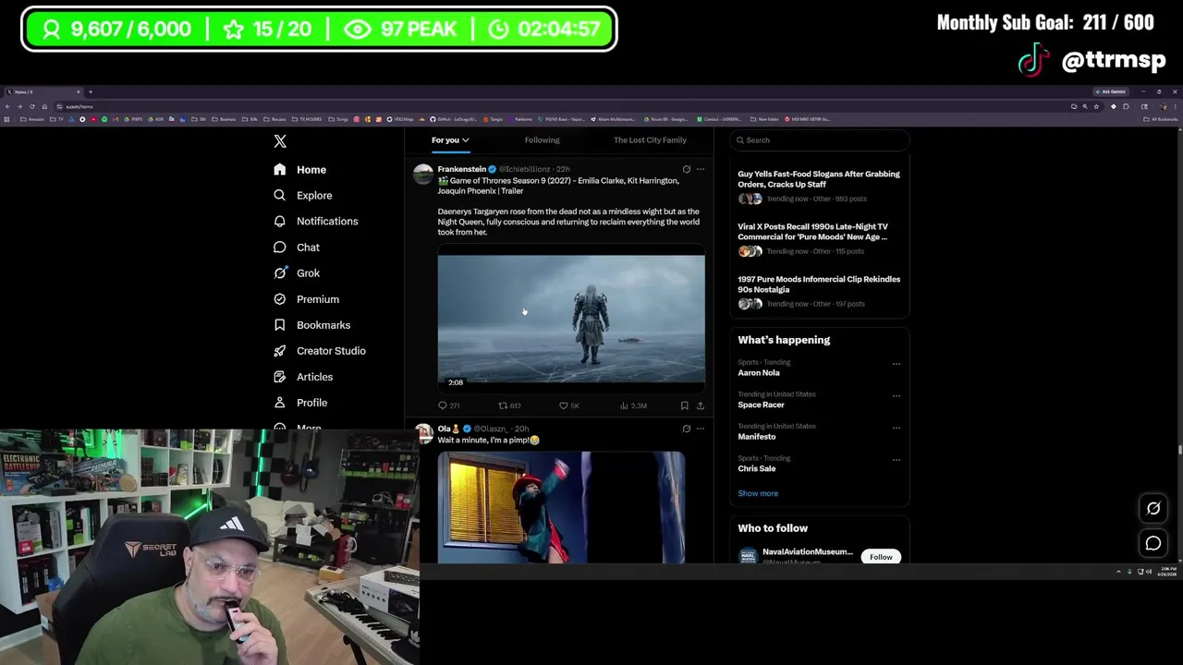Open Home in the sidebar
Viewport: 1183px width, 665px height.
pyautogui.click(x=301, y=170)
